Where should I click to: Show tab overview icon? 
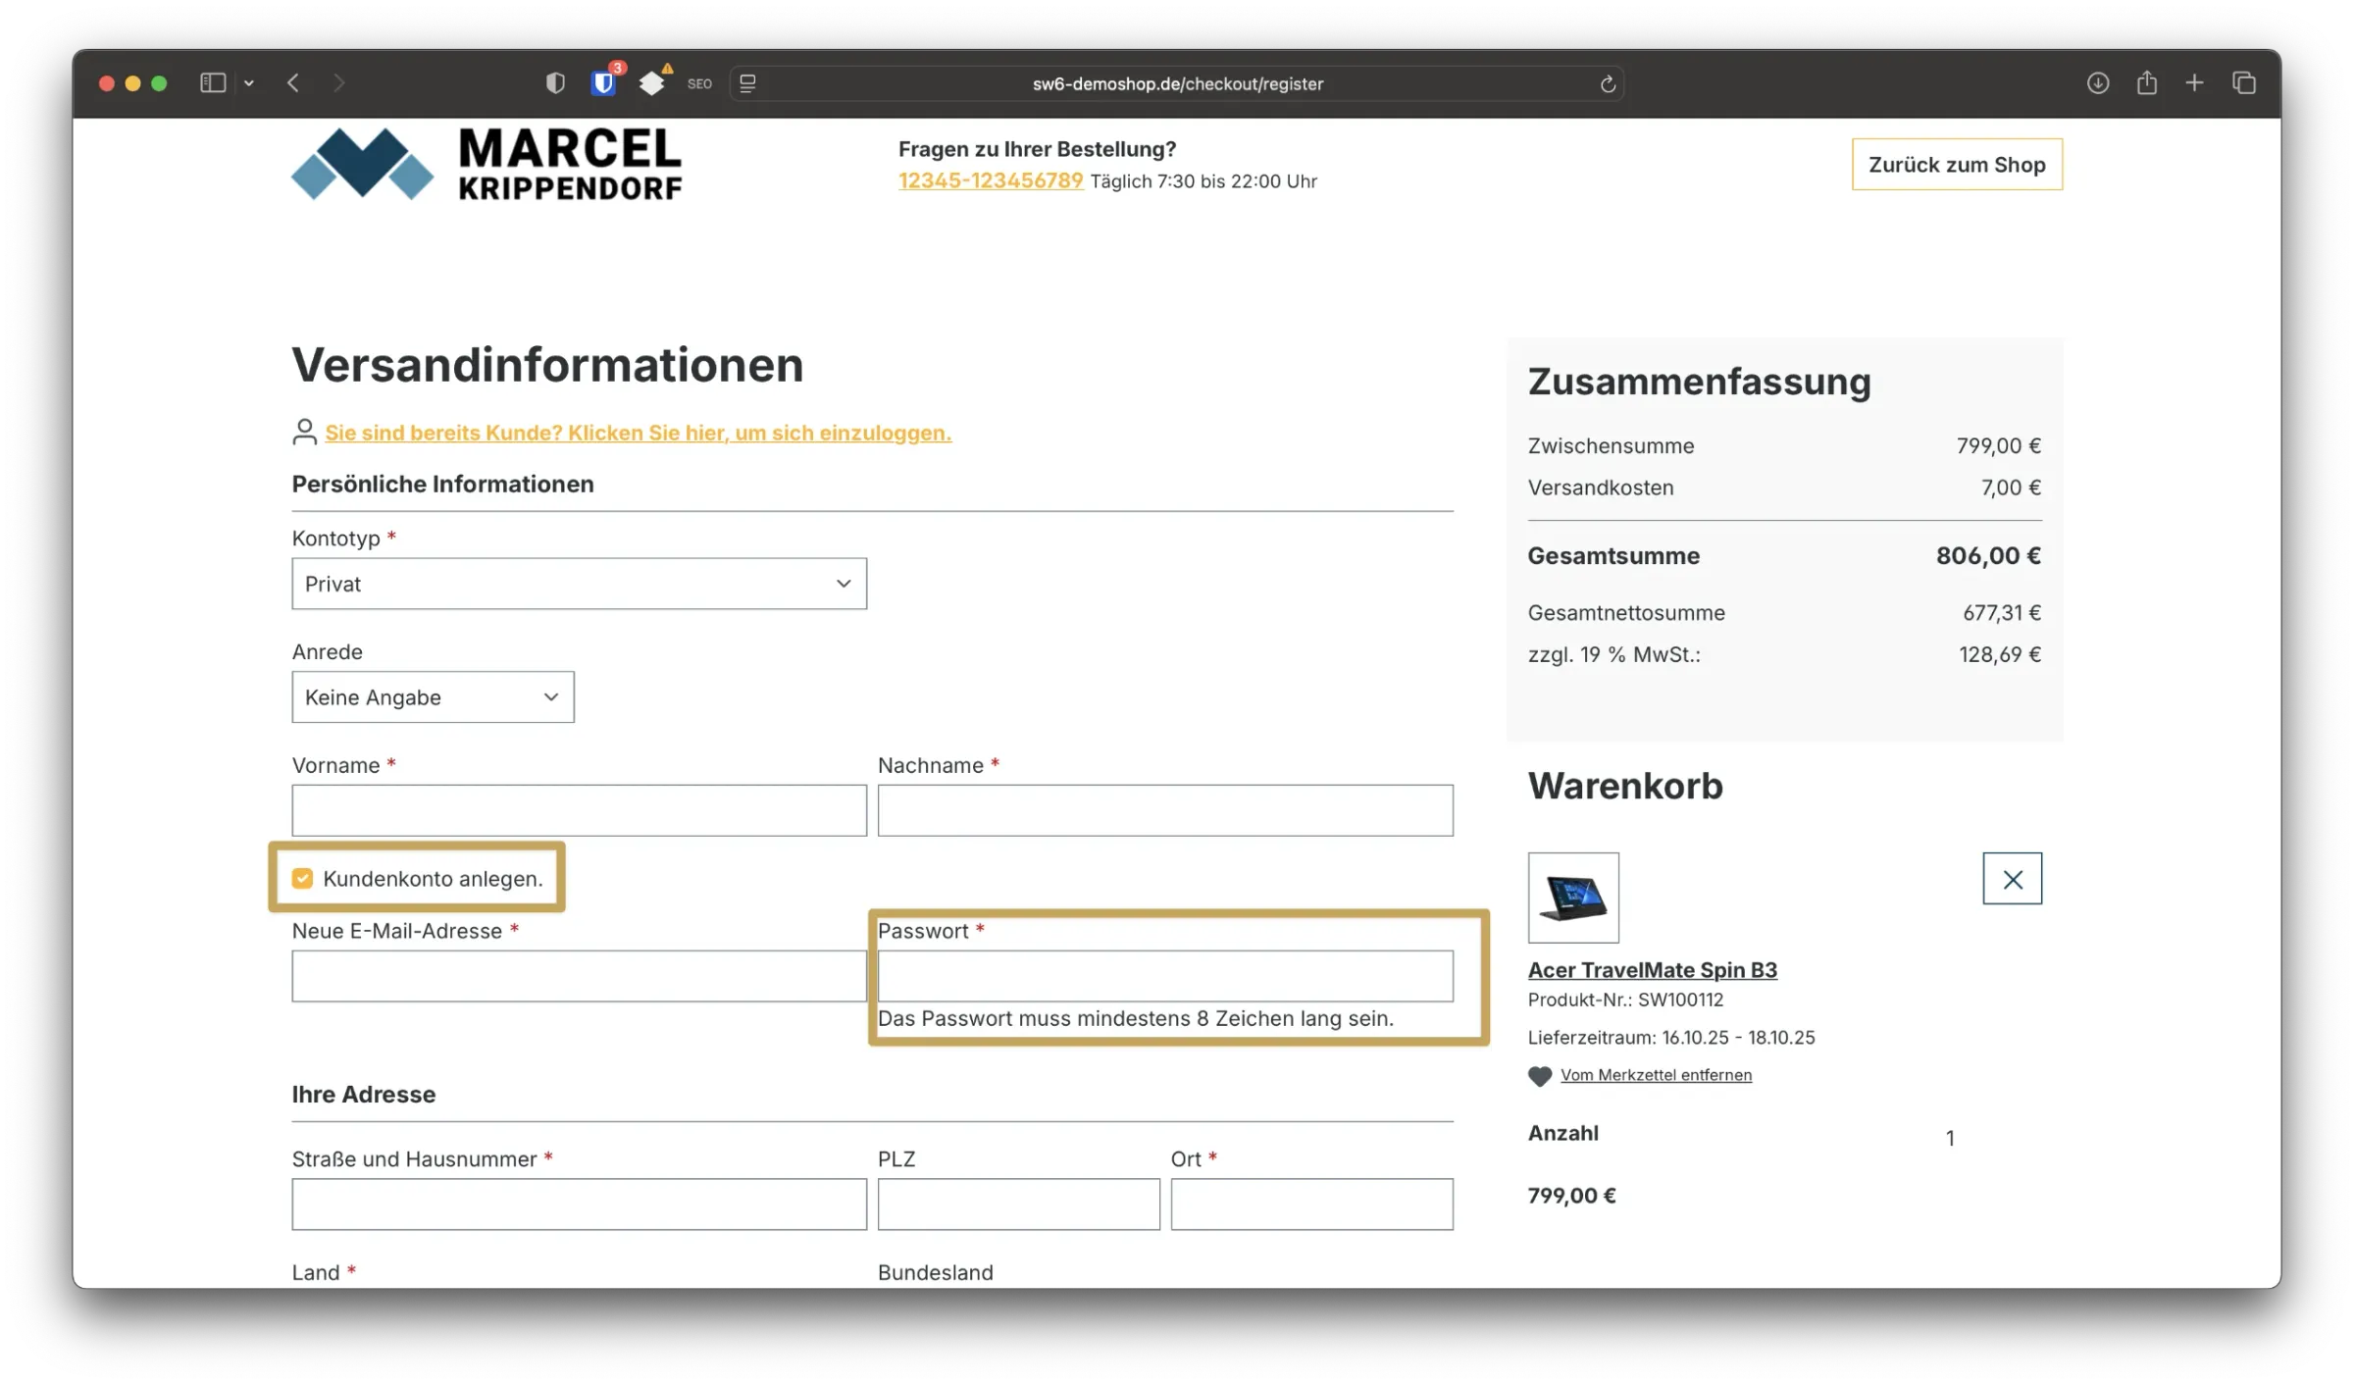coord(2243,83)
